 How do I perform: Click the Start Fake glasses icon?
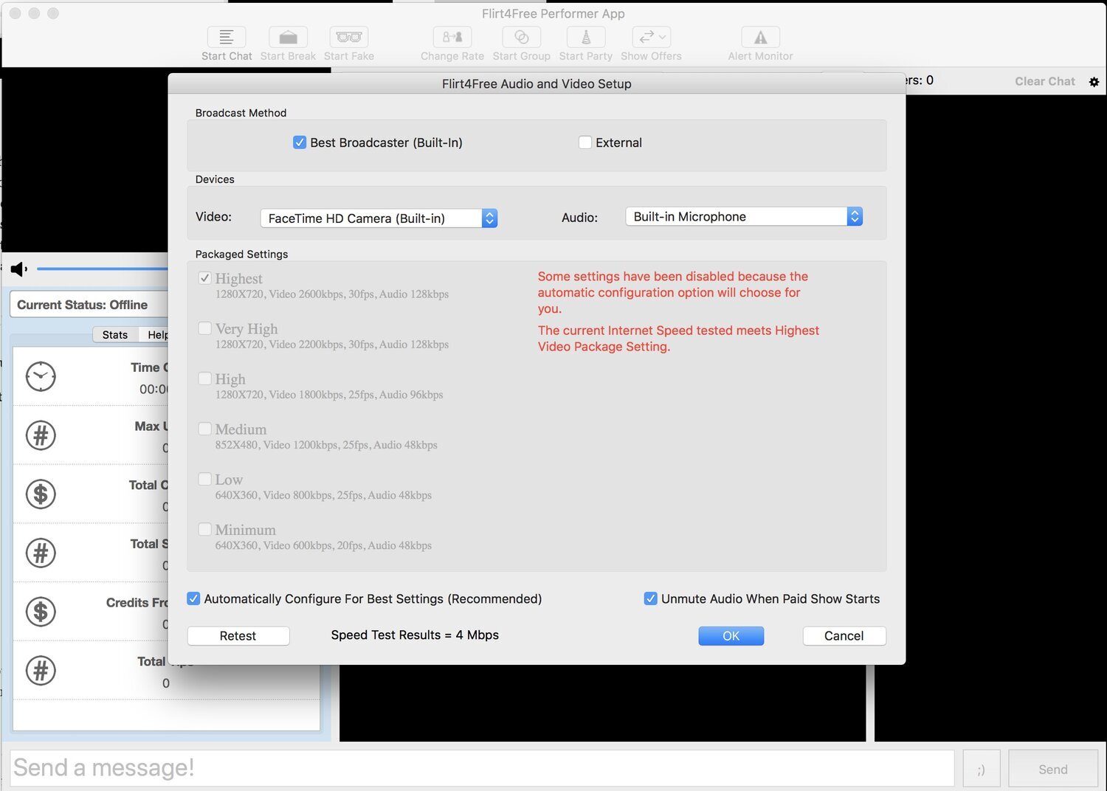tap(348, 37)
